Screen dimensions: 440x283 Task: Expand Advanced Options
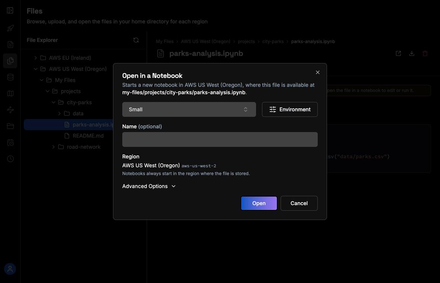(149, 186)
